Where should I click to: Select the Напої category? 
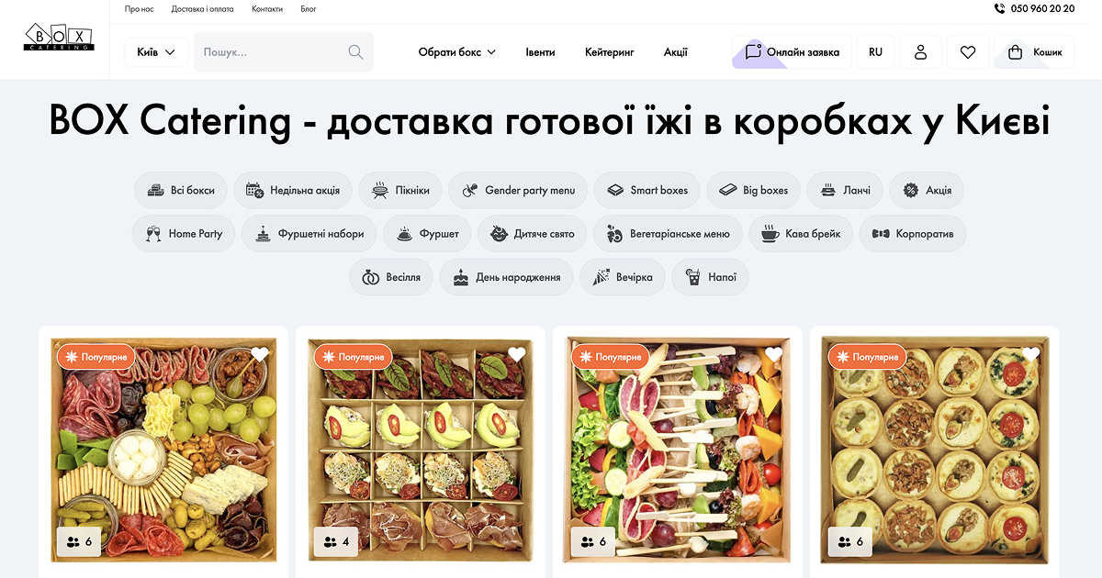710,276
